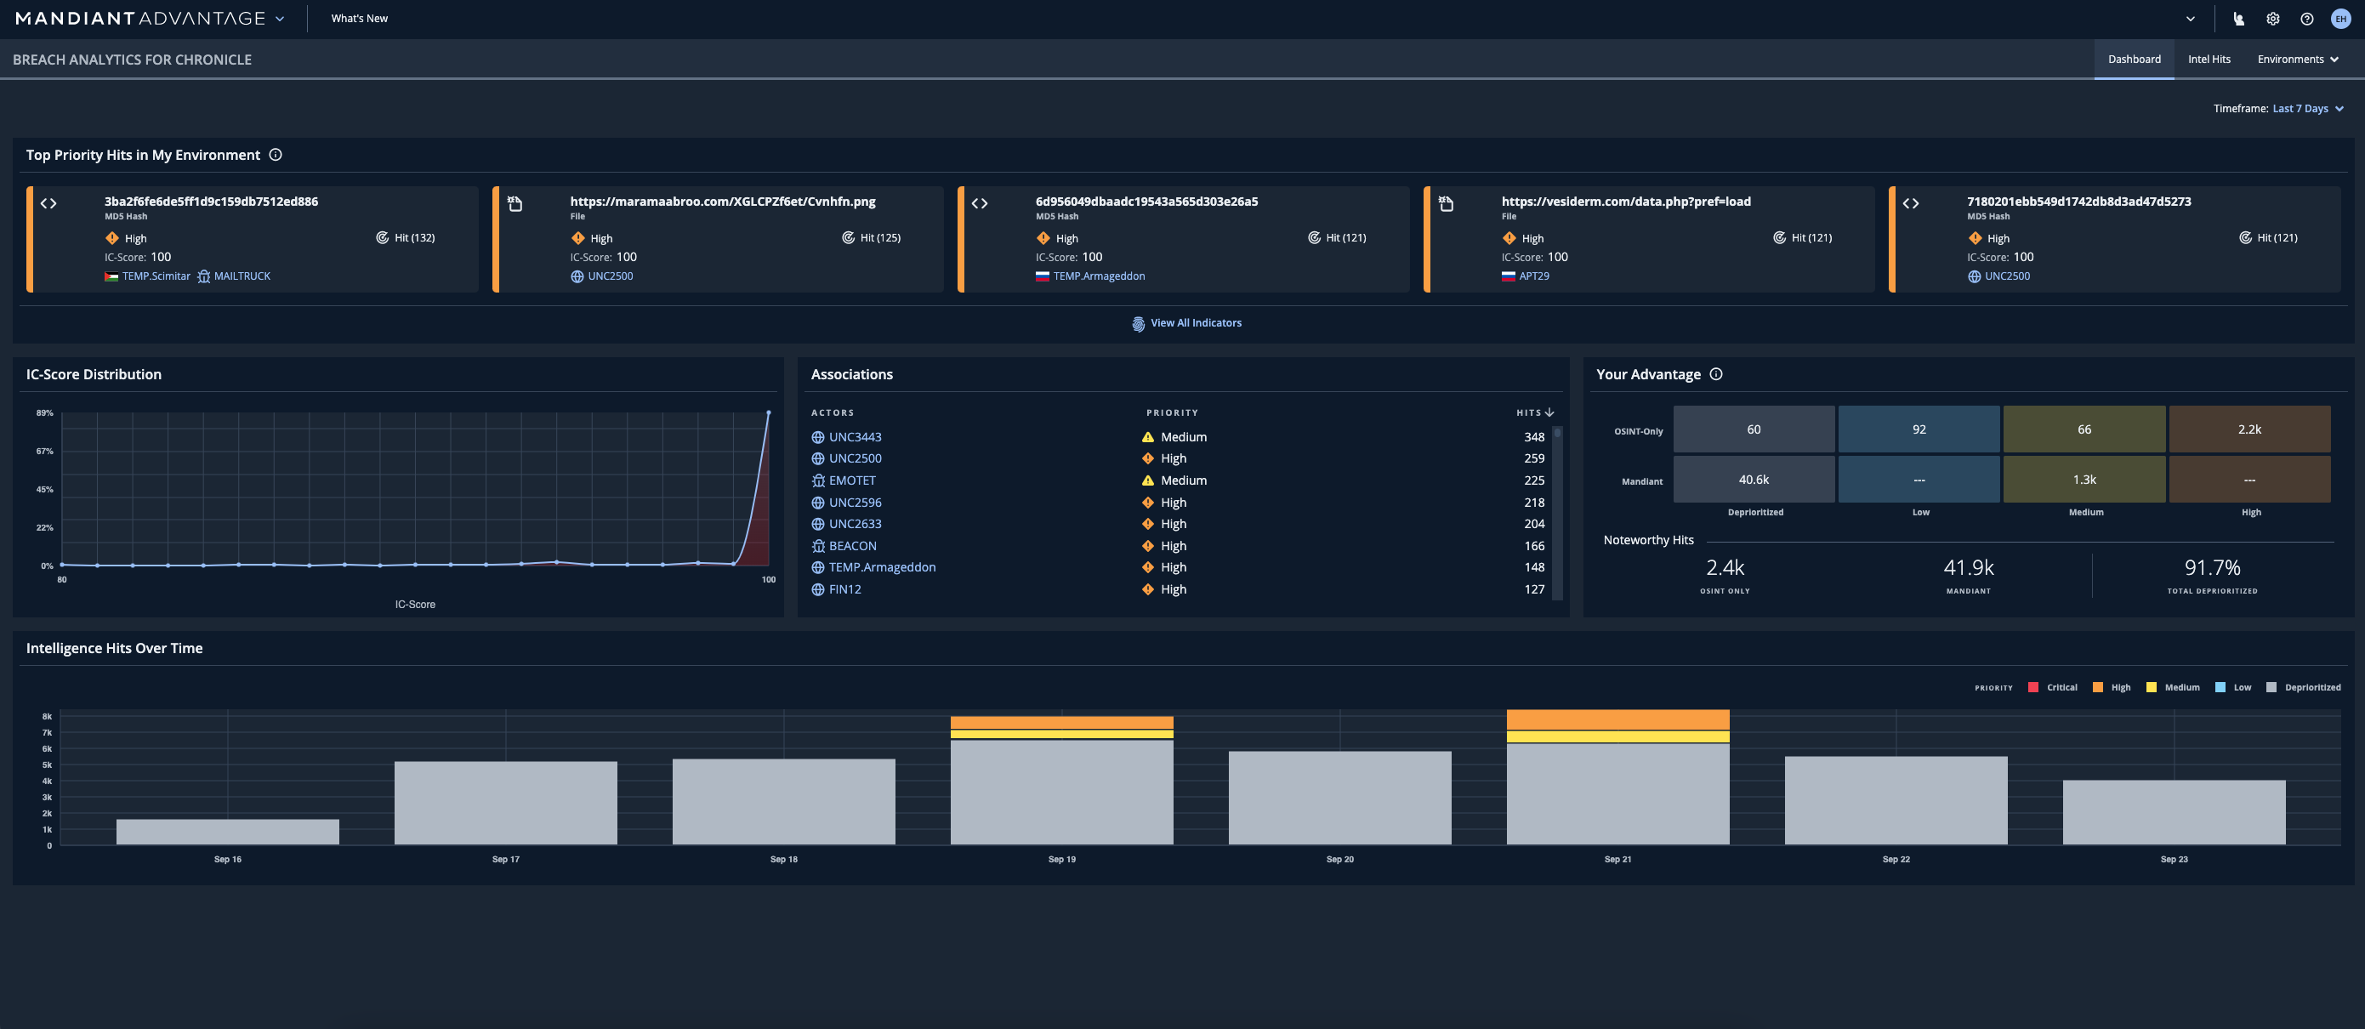Open the person raising hand icon
This screenshot has height=1029, width=2365.
coord(2238,19)
